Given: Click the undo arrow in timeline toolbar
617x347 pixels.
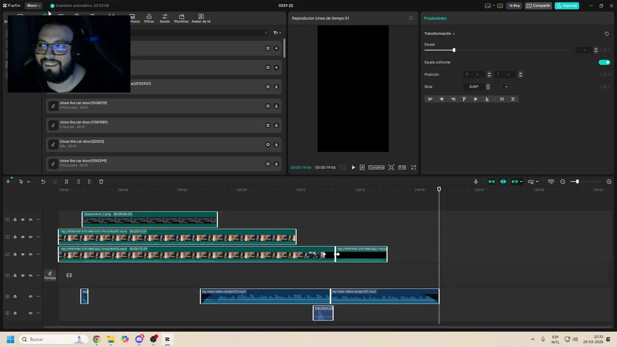Looking at the screenshot, I should point(43,182).
